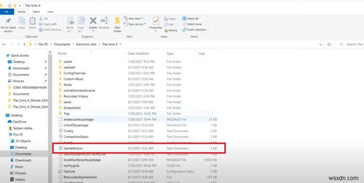Screen dimensions: 364x183
Task: Sort by Size column header
Action: pyautogui.click(x=202, y=53)
